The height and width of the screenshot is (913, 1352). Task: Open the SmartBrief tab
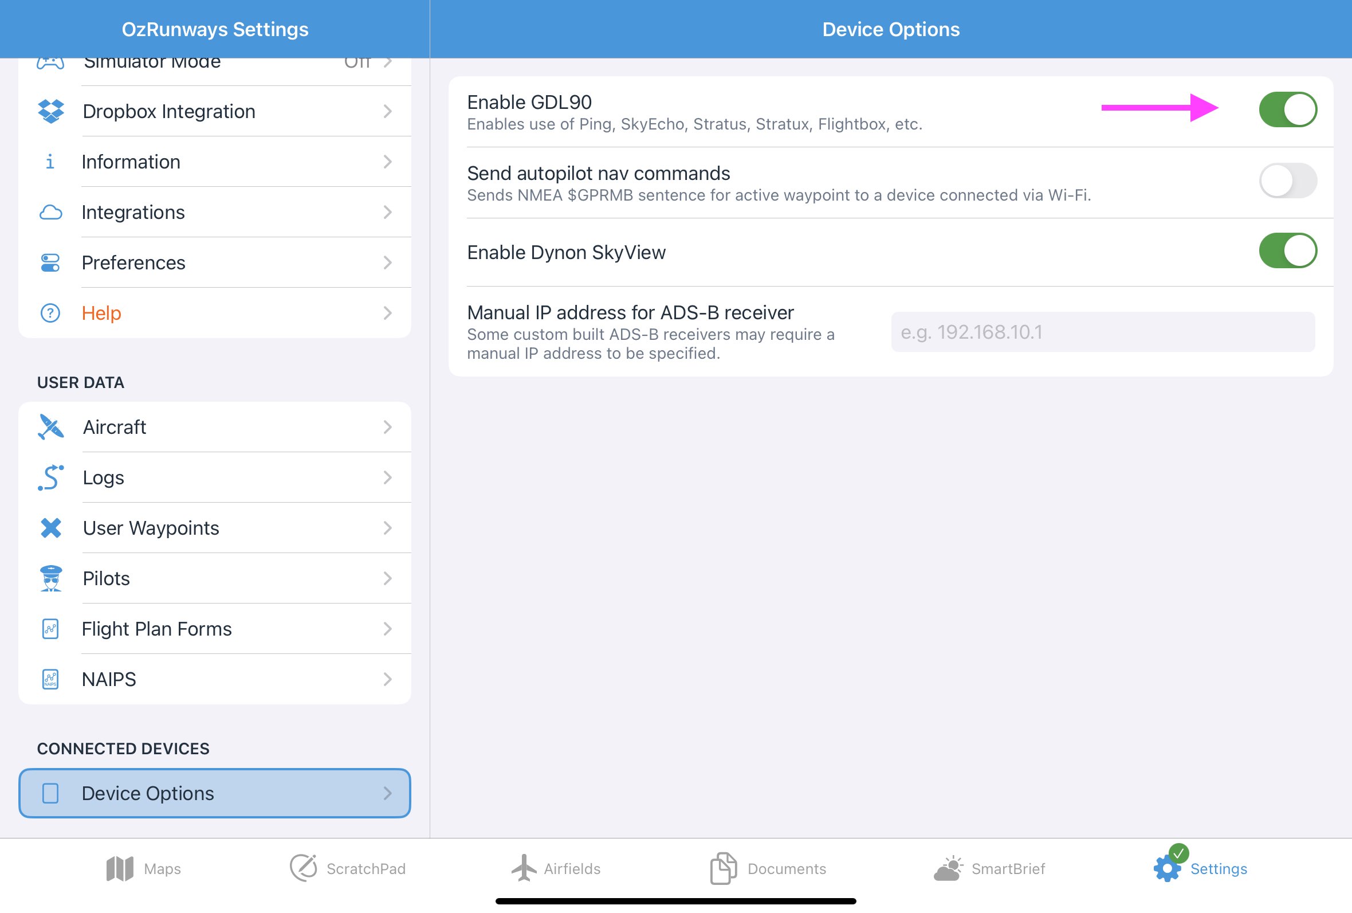(989, 868)
